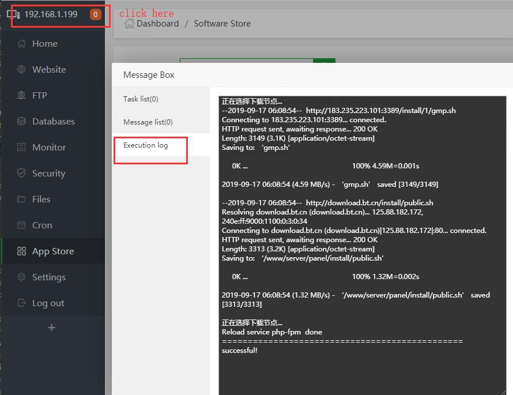The width and height of the screenshot is (513, 395).
Task: Click the Databases stack icon
Action: pos(21,121)
